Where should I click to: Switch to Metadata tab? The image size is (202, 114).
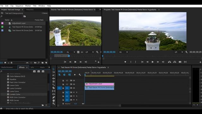[x=30, y=9]
